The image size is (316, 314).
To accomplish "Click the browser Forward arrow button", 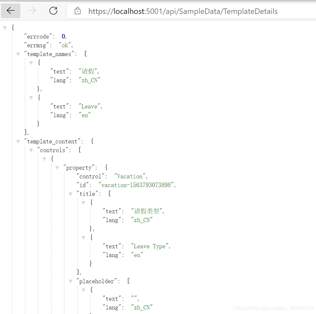I will (32, 11).
